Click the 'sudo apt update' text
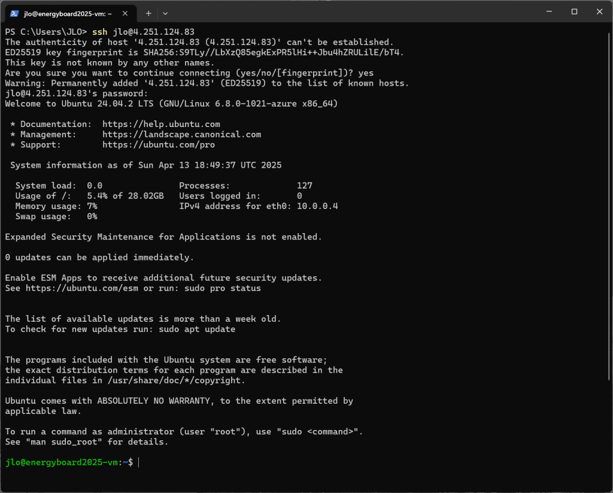Image resolution: width=613 pixels, height=493 pixels. (197, 329)
